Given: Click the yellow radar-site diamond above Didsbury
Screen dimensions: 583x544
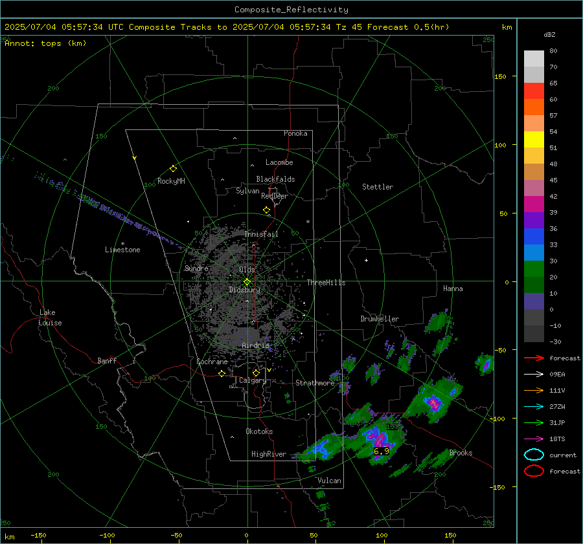Looking at the screenshot, I should (247, 282).
